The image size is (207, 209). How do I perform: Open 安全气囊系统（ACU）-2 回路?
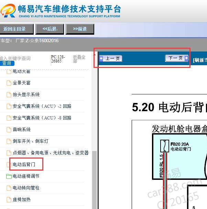click(42, 106)
